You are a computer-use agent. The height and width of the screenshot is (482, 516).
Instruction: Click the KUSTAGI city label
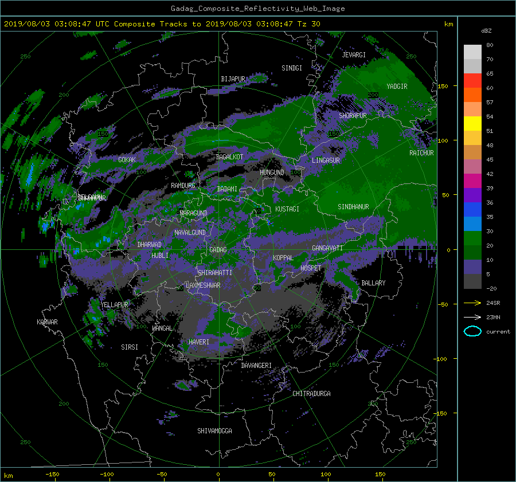[287, 209]
